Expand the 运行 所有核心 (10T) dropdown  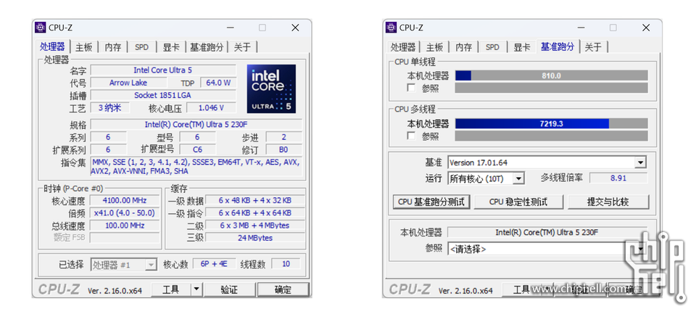click(518, 178)
